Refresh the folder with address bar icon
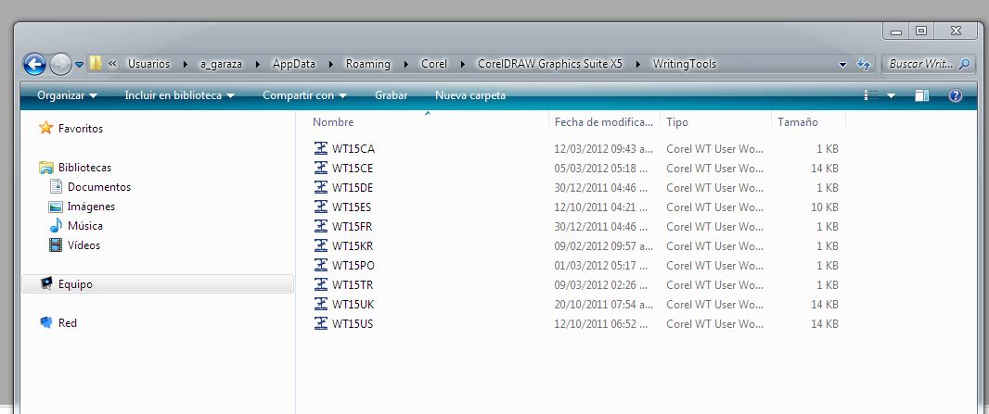This screenshot has height=414, width=989. 863,64
